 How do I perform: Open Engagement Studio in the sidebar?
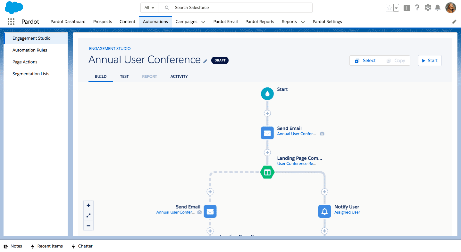pos(31,38)
